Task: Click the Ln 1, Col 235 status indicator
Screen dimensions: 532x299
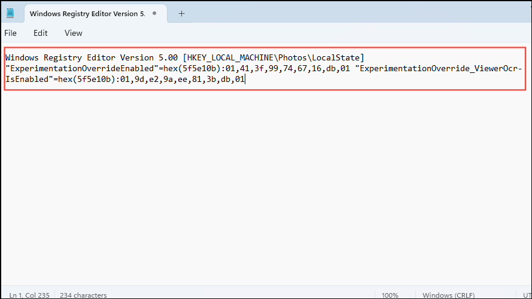Action: (29, 295)
